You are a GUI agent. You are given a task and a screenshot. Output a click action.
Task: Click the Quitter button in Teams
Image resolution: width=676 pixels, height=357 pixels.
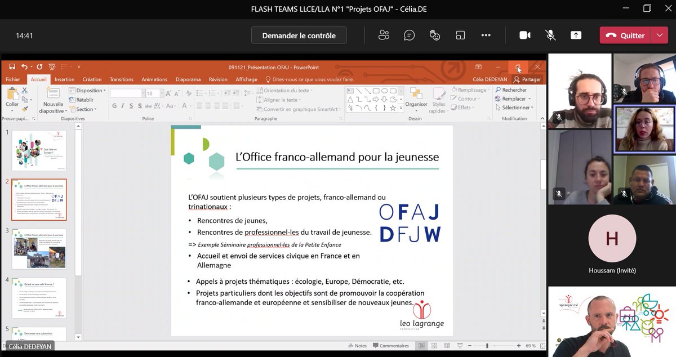(x=625, y=35)
